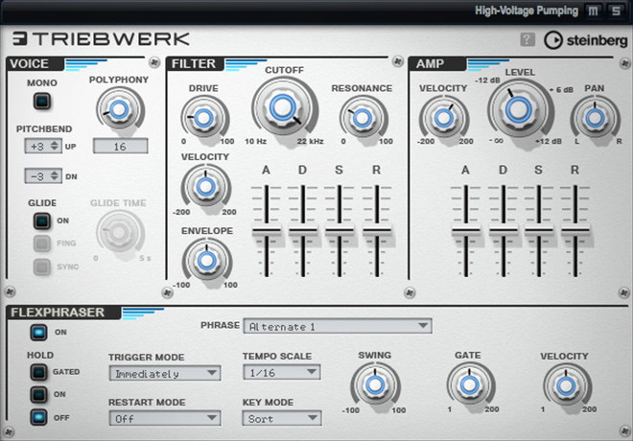Screen dimensions: 633x441
Task: Open help via the question mark icon
Action: pos(527,39)
